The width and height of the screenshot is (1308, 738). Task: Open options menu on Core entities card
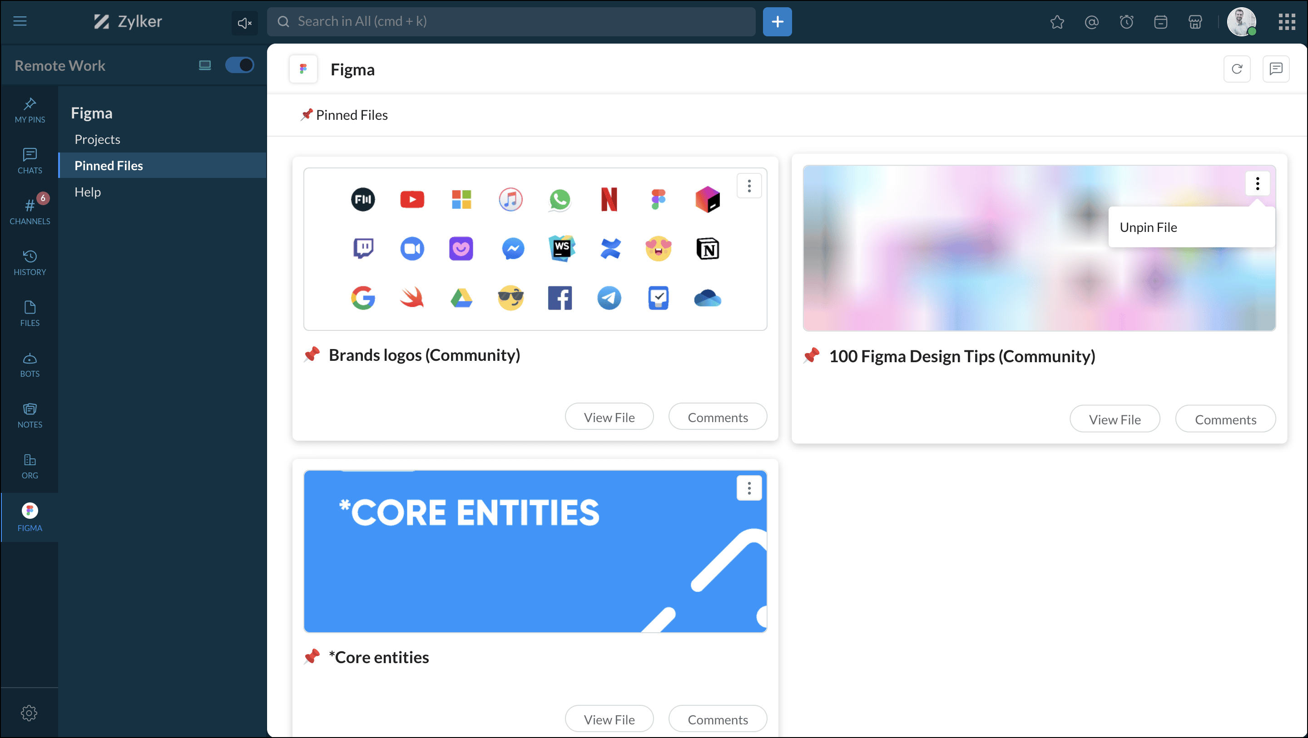click(x=749, y=488)
